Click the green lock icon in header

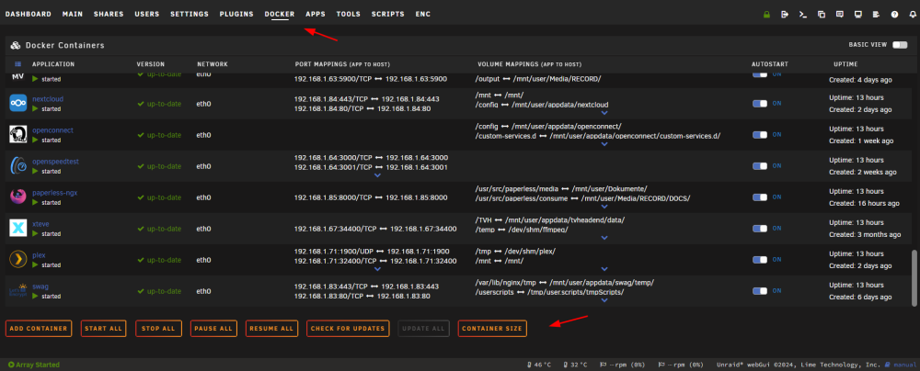coord(766,15)
